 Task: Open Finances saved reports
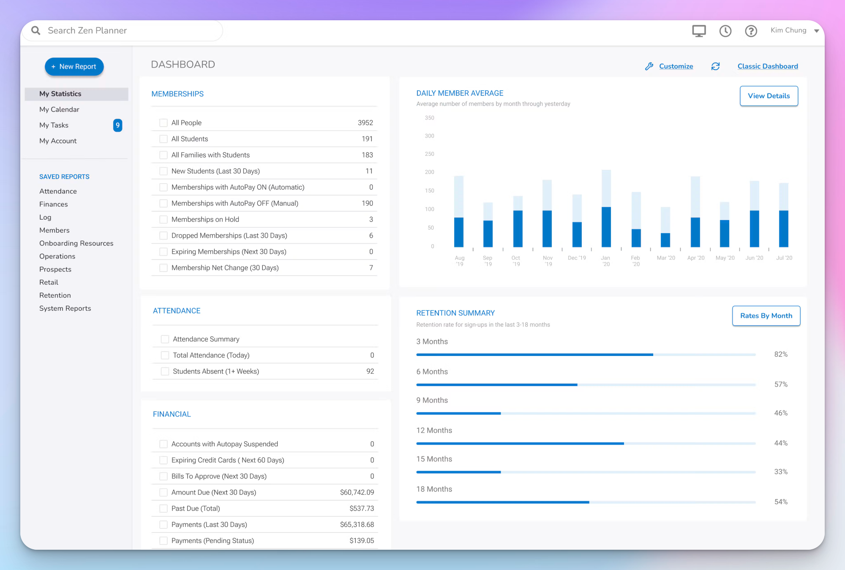[53, 204]
